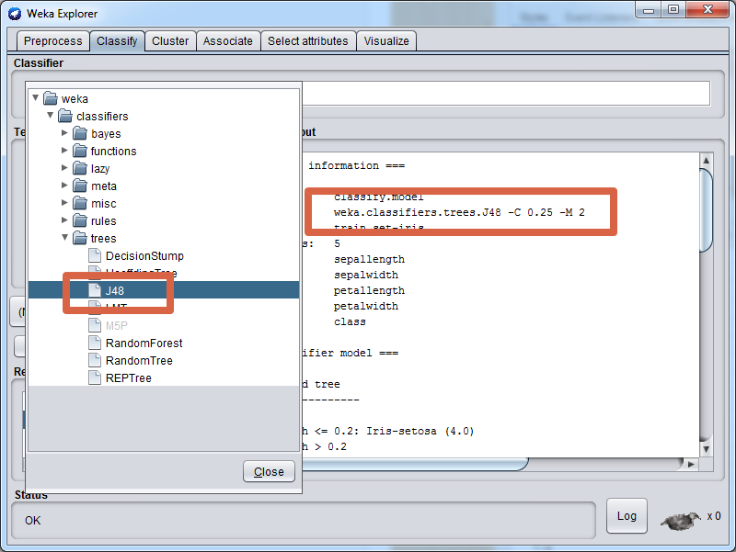Select the rules folder label
Screen dimensions: 736x552
104,221
